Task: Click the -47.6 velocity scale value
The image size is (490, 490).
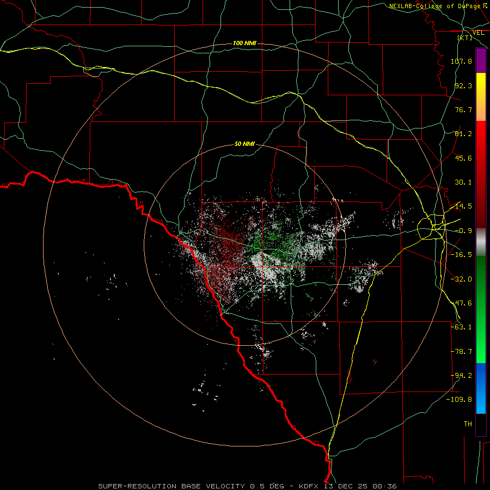Action: [461, 303]
